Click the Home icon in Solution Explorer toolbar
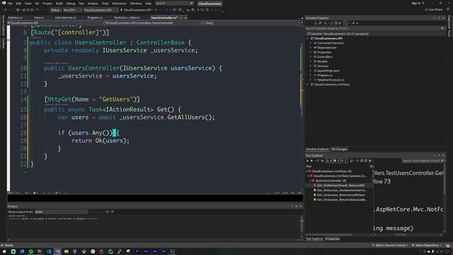453x255 pixels. click(315, 23)
